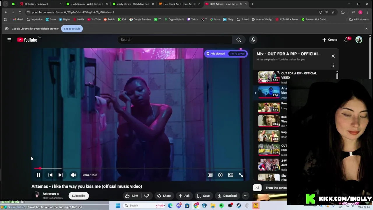Open the Mix playlist three-dot options

[x=333, y=65]
